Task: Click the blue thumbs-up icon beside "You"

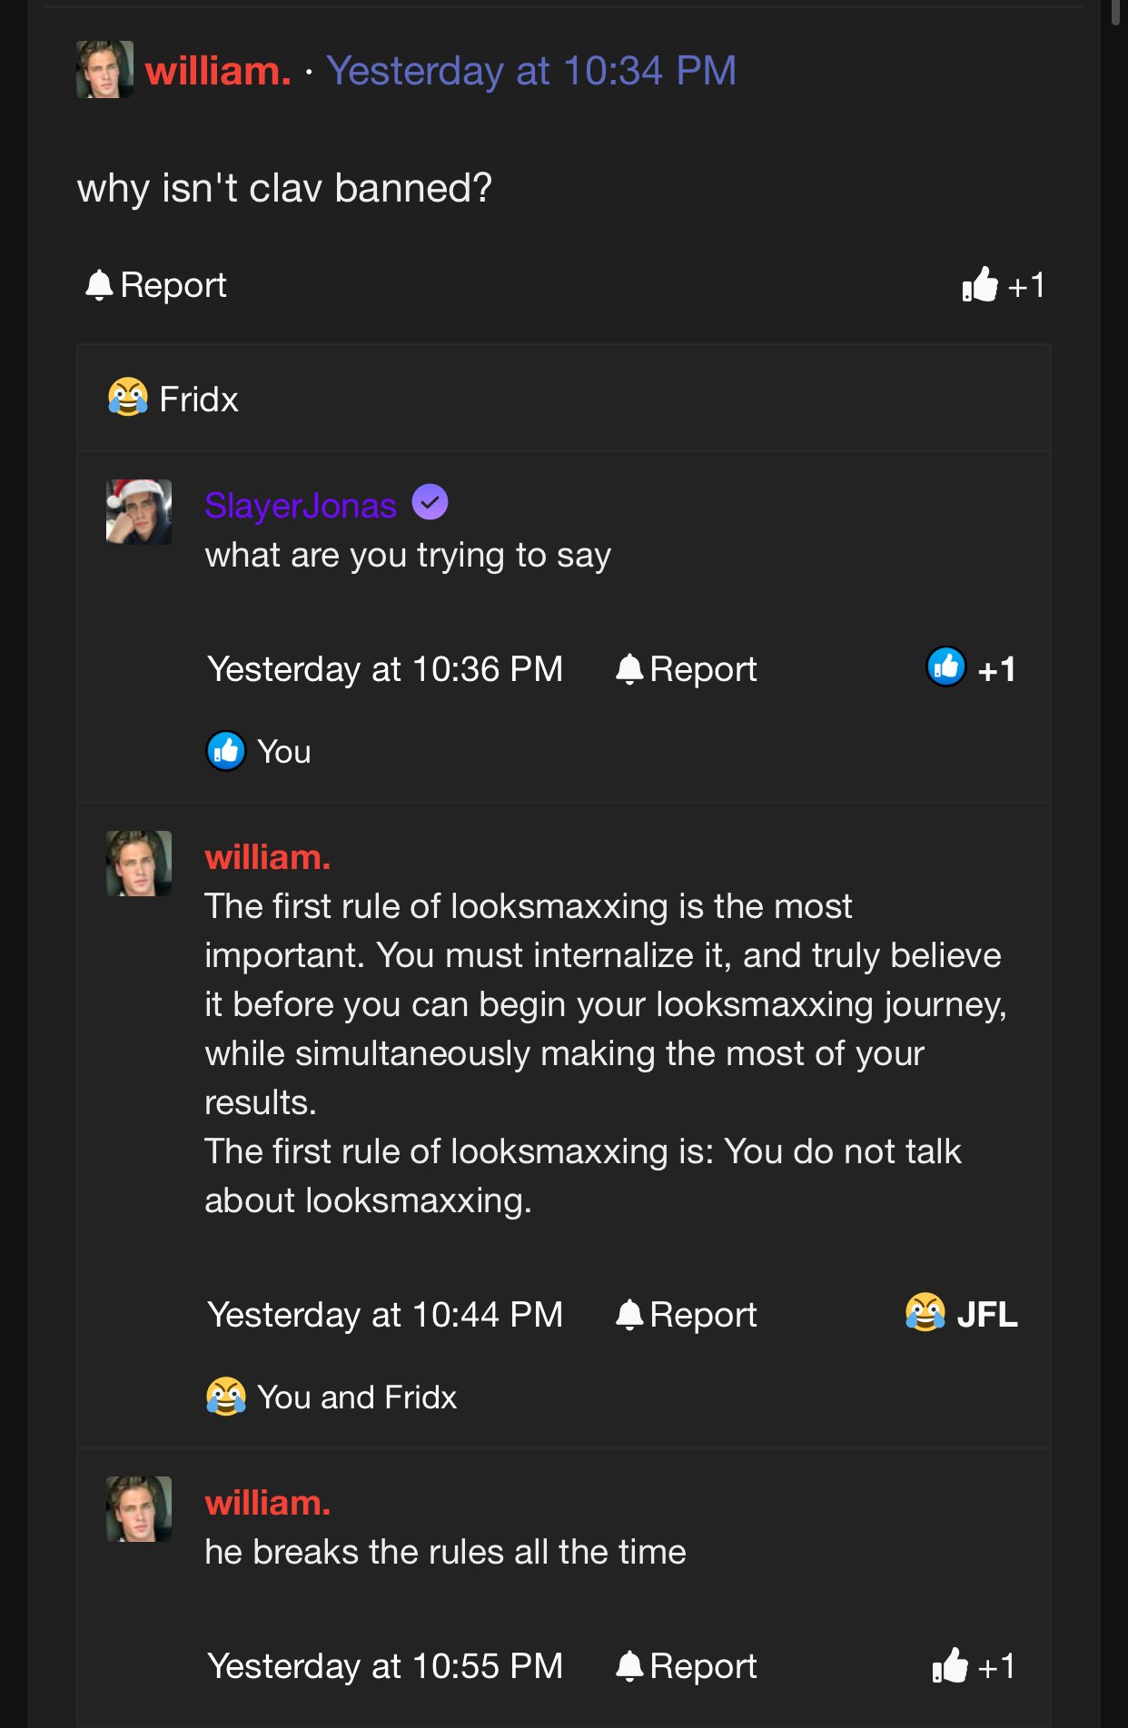Action: [226, 752]
